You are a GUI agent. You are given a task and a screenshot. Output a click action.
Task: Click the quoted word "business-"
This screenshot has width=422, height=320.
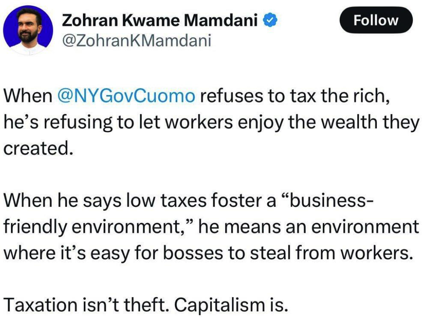coord(329,201)
